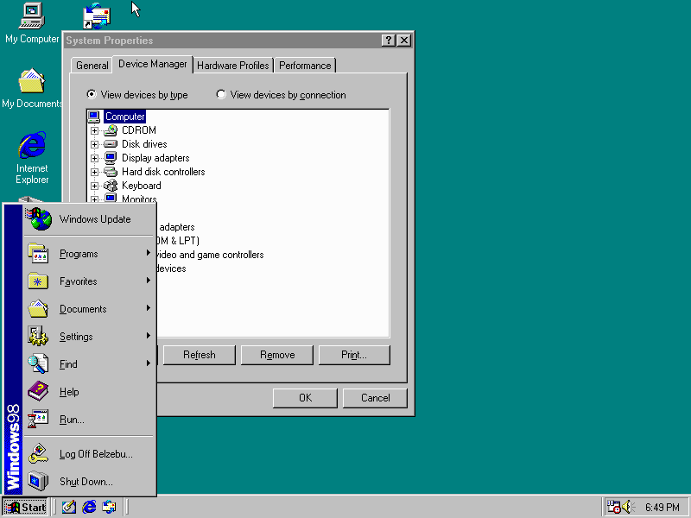Select View devices by type radio button

click(x=92, y=94)
